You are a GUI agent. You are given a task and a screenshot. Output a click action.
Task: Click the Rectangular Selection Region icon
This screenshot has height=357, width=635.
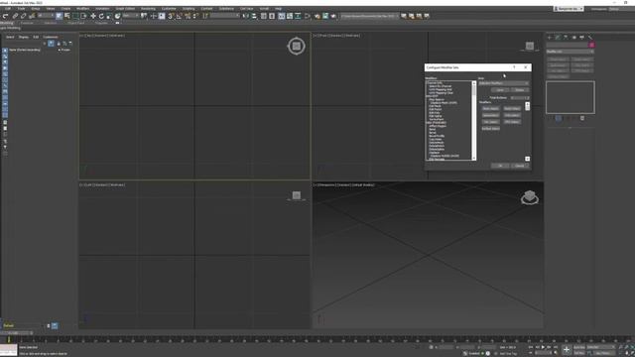coord(75,16)
